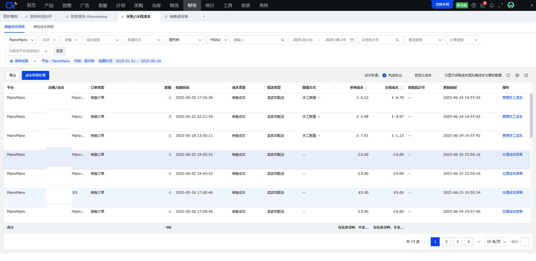Open the 财务 top menu
The height and width of the screenshot is (261, 536).
point(192,5)
